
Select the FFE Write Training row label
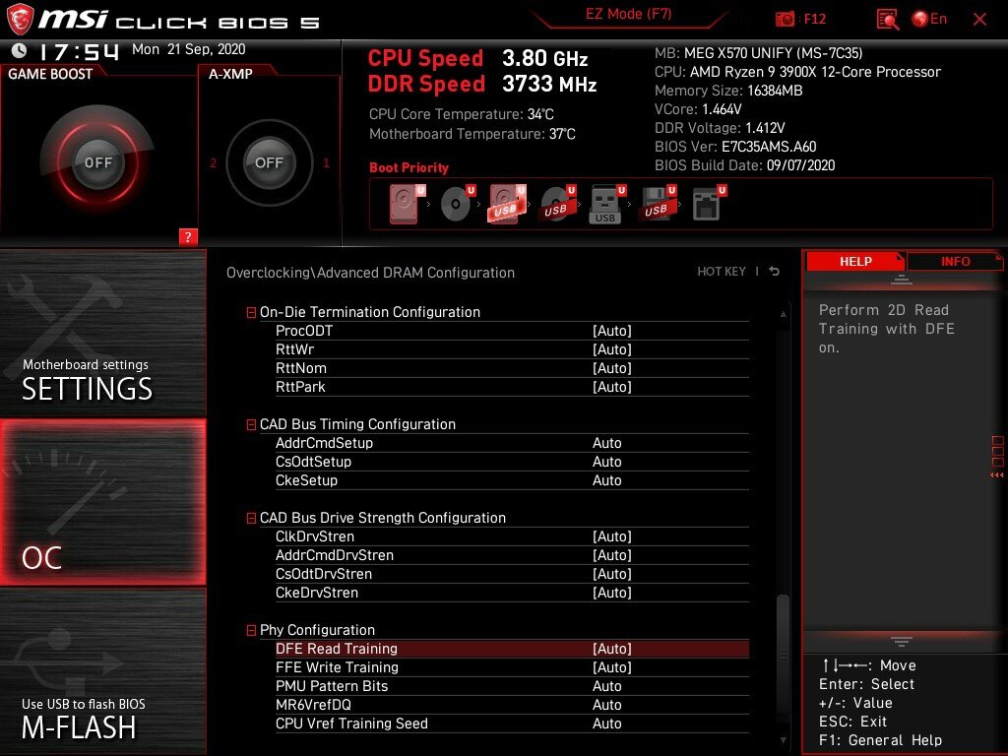(x=337, y=667)
